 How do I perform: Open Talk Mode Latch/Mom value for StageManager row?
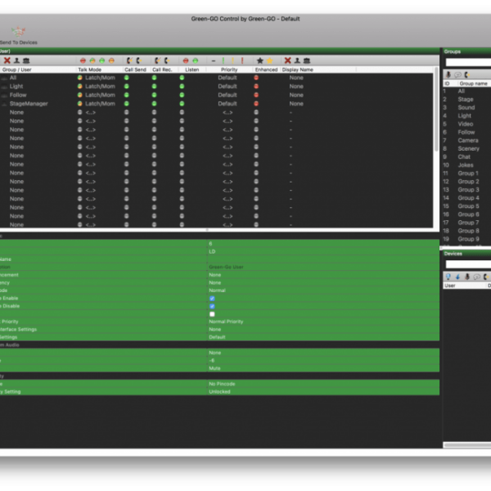pyautogui.click(x=100, y=104)
